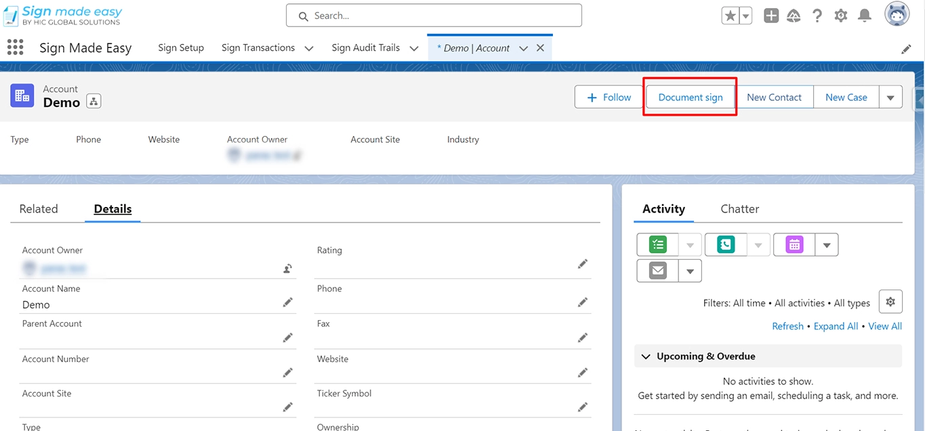Collapse the Upcoming & Overdue section

pos(646,356)
